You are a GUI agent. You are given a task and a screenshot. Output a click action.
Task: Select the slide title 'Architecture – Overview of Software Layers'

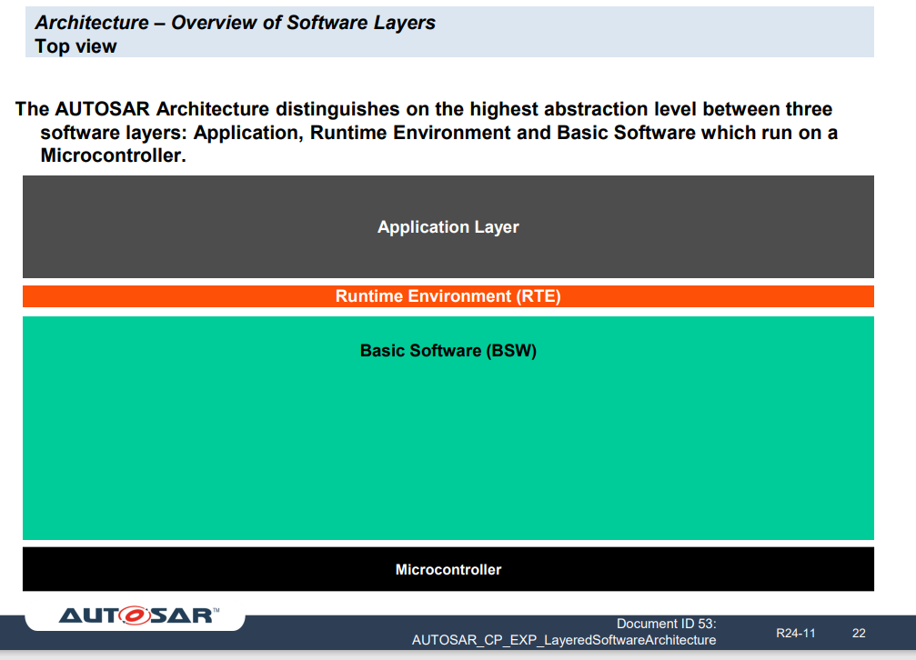click(235, 23)
